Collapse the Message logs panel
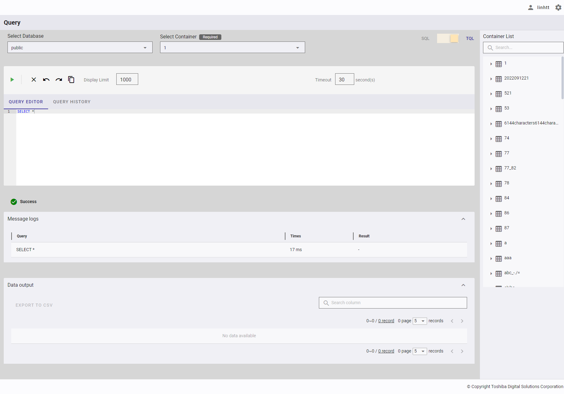Viewport: 564px width, 394px height. pyautogui.click(x=463, y=219)
